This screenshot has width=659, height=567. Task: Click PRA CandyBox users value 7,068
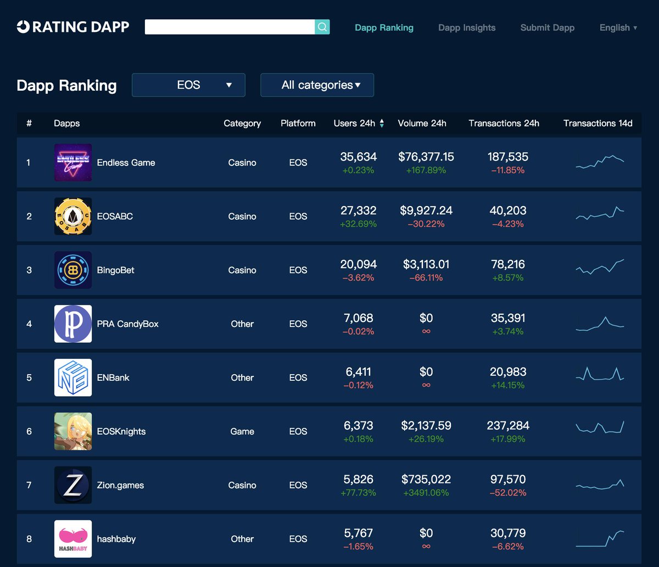[359, 318]
